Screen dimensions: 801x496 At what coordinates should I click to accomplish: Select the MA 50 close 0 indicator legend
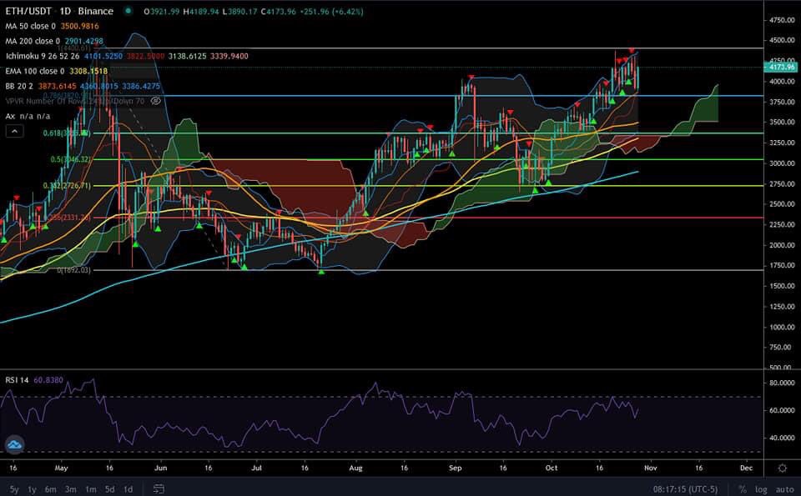coord(33,26)
